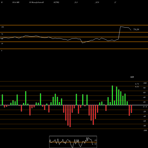Click the 'SI & MR' header text

pos(16,2)
